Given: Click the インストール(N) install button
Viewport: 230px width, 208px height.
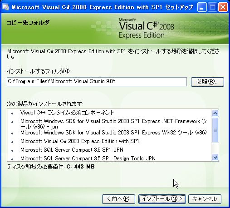Looking at the screenshot, I should (162, 199).
